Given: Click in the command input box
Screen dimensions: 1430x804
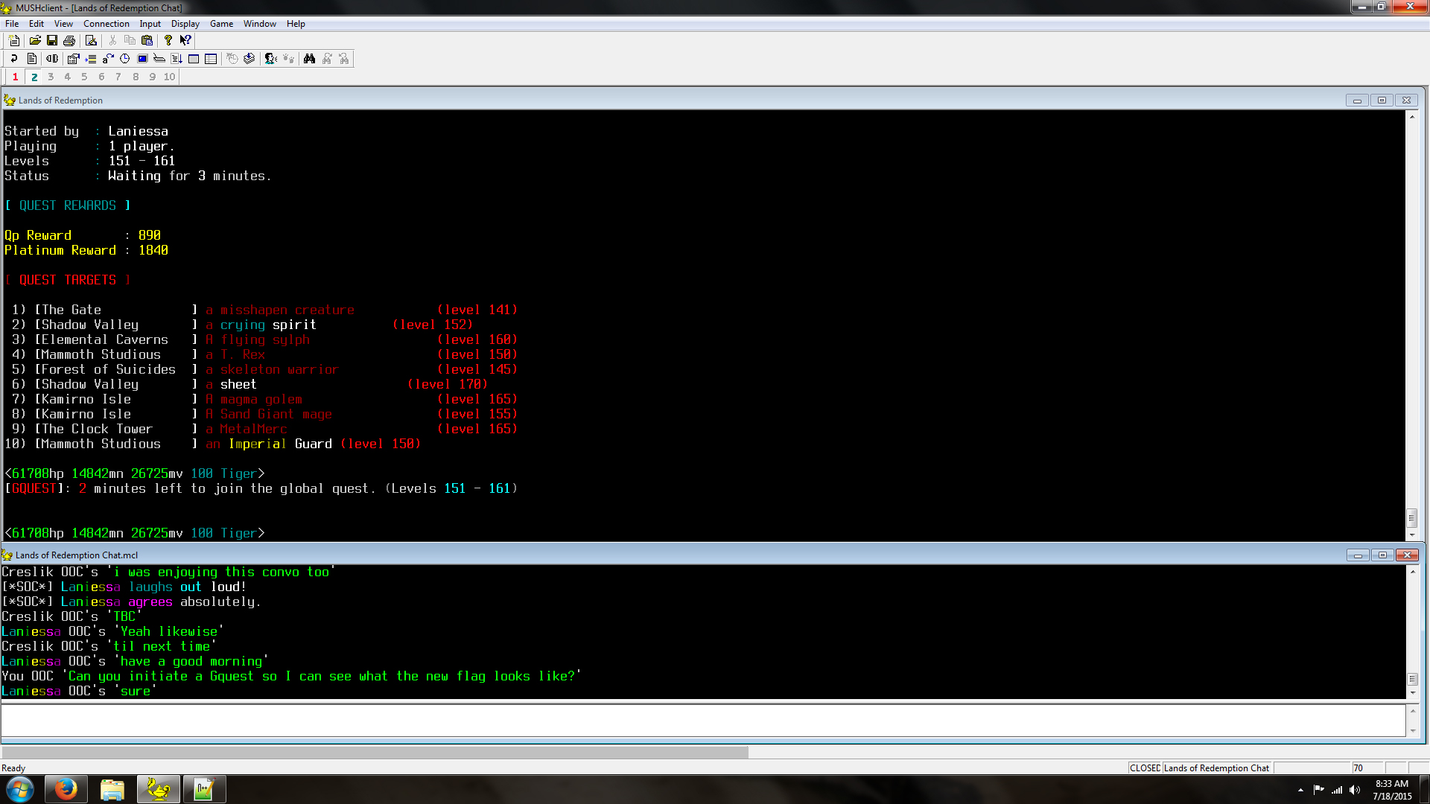Looking at the screenshot, I should pos(703,721).
